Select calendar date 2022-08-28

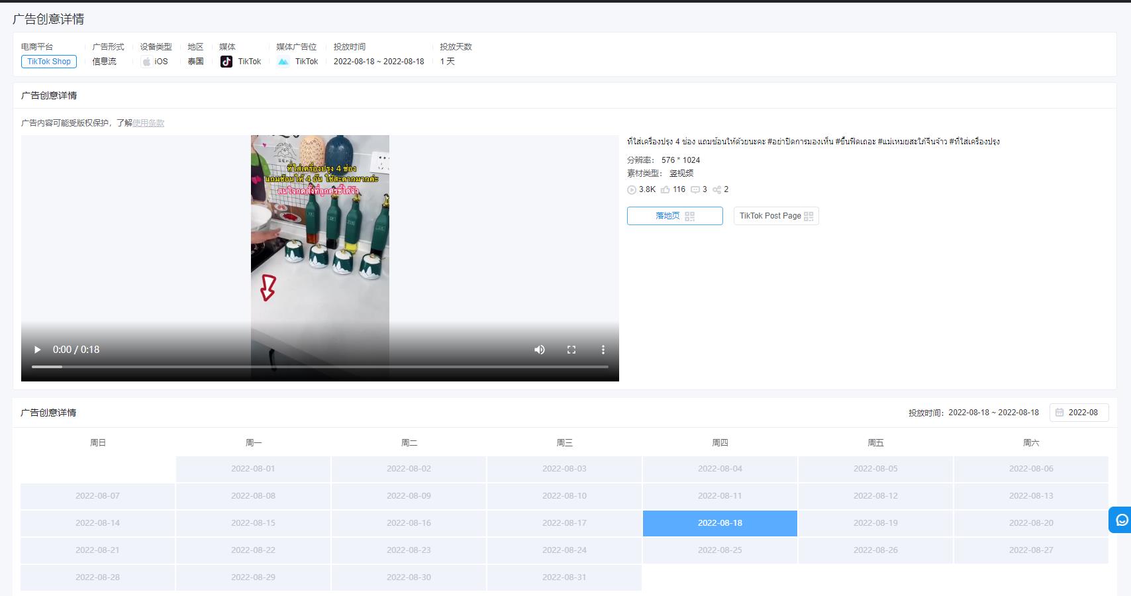tap(97, 577)
